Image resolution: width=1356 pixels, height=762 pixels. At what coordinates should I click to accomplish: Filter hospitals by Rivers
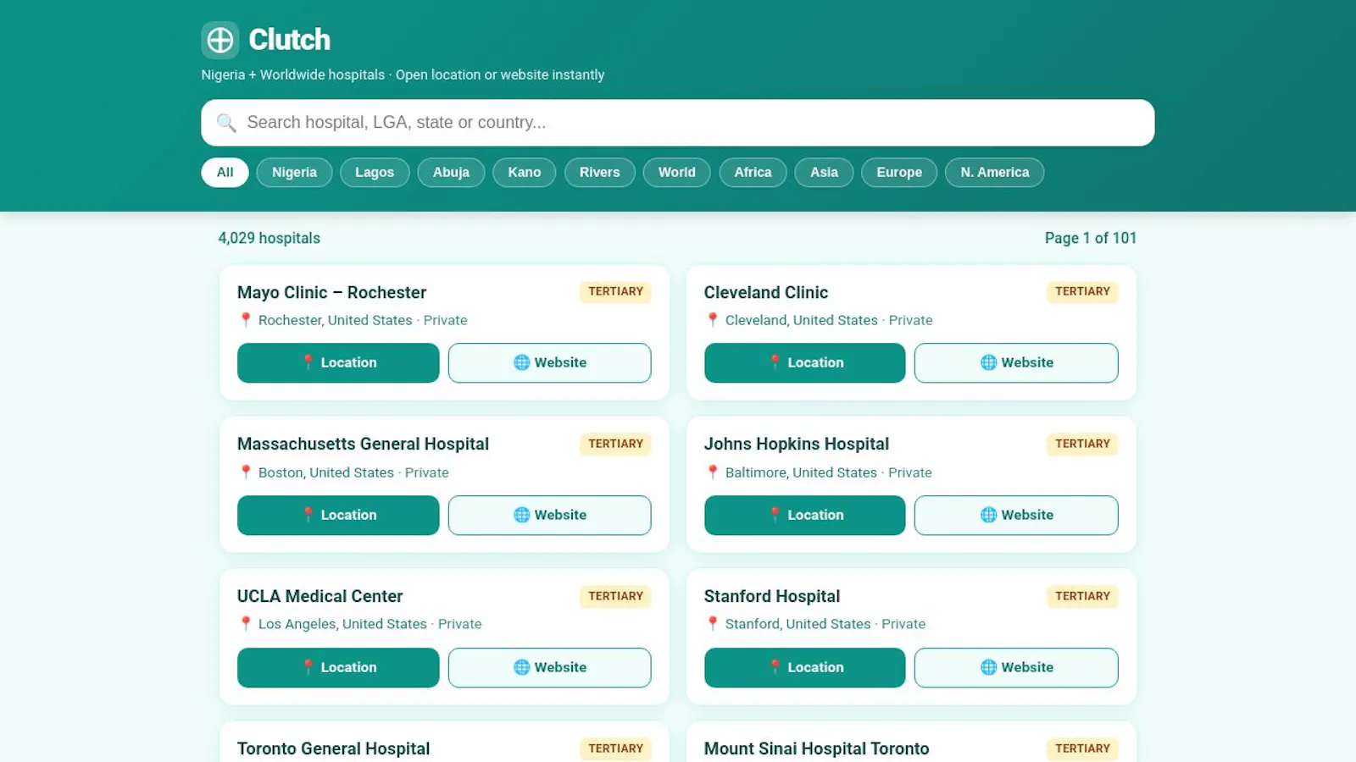pos(599,172)
